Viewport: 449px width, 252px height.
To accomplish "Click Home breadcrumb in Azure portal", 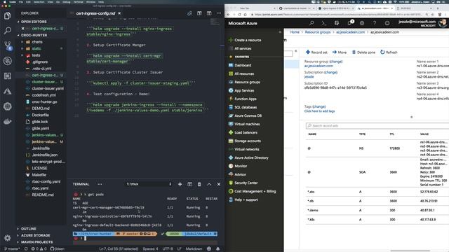I will pos(295,32).
